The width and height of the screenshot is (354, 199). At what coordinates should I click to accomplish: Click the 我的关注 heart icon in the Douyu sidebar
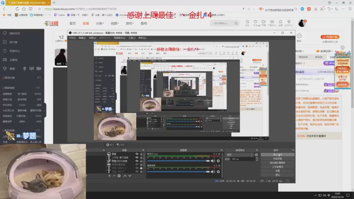point(5,33)
